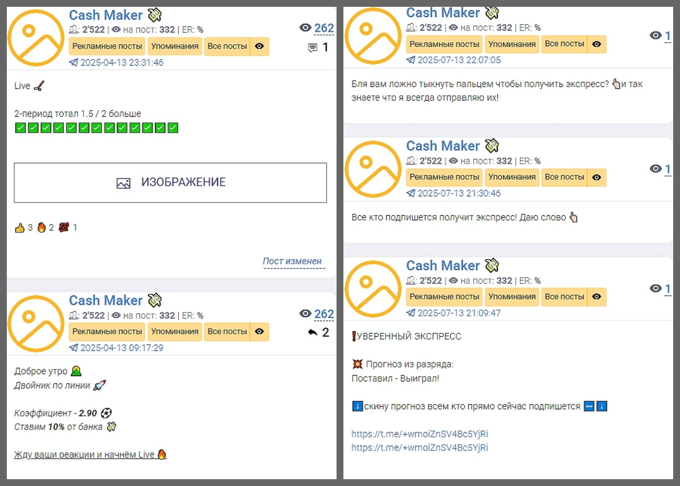
Task: Open the first t.me/+wmoiZnSV4Bc5YjRi link
Action: (x=420, y=434)
